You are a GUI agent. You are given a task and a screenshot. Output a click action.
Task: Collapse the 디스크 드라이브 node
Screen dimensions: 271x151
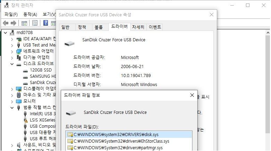[12, 64]
